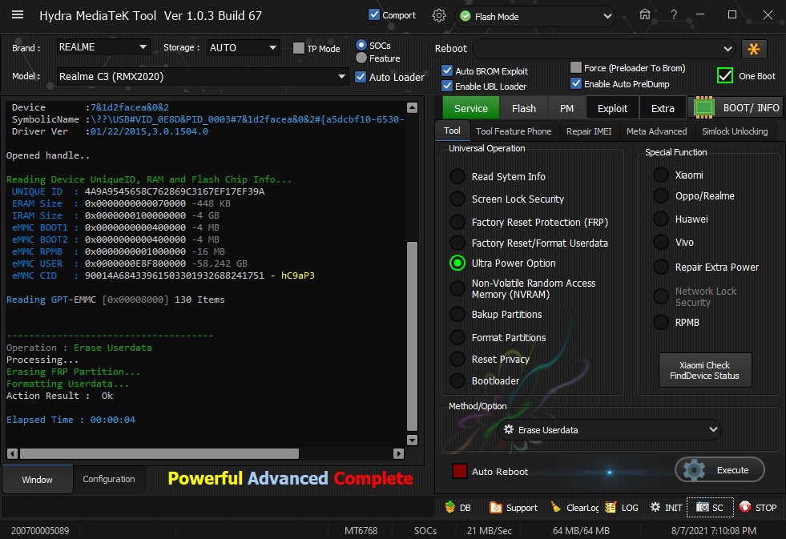The height and width of the screenshot is (539, 786).
Task: Open the help question mark icon
Action: pos(674,15)
